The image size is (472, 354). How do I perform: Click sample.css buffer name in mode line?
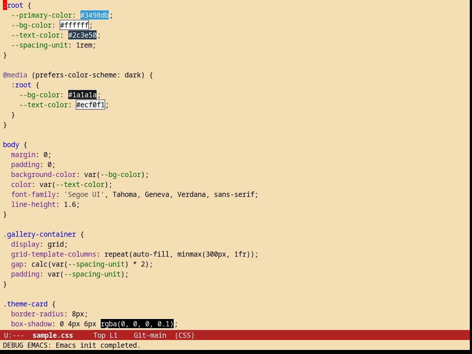click(53, 335)
